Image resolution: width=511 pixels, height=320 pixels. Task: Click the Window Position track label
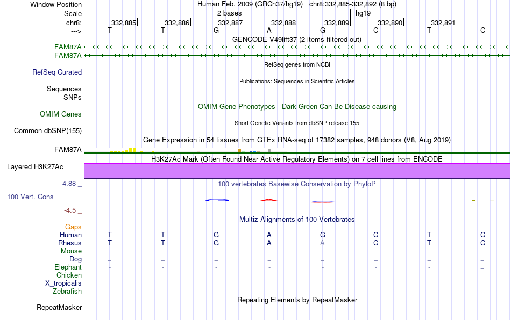[56, 4]
